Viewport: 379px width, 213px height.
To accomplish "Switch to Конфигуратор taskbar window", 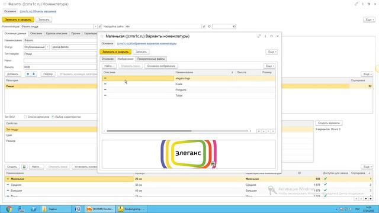I will point(132,209).
